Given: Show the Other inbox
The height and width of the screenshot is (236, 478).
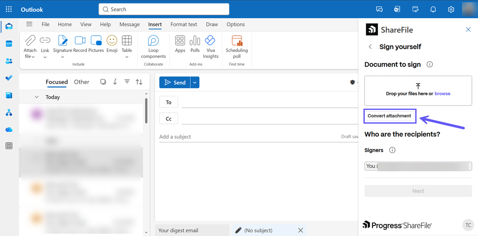Looking at the screenshot, I should (x=82, y=82).
